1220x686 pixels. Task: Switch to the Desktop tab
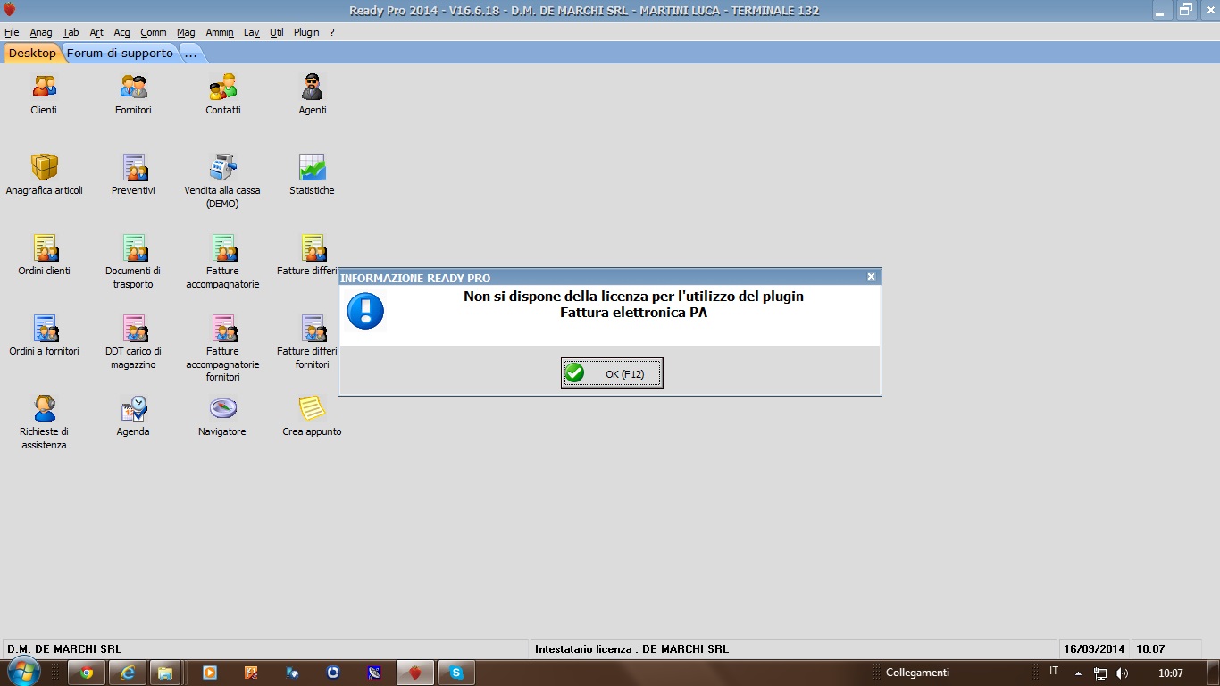(32, 54)
